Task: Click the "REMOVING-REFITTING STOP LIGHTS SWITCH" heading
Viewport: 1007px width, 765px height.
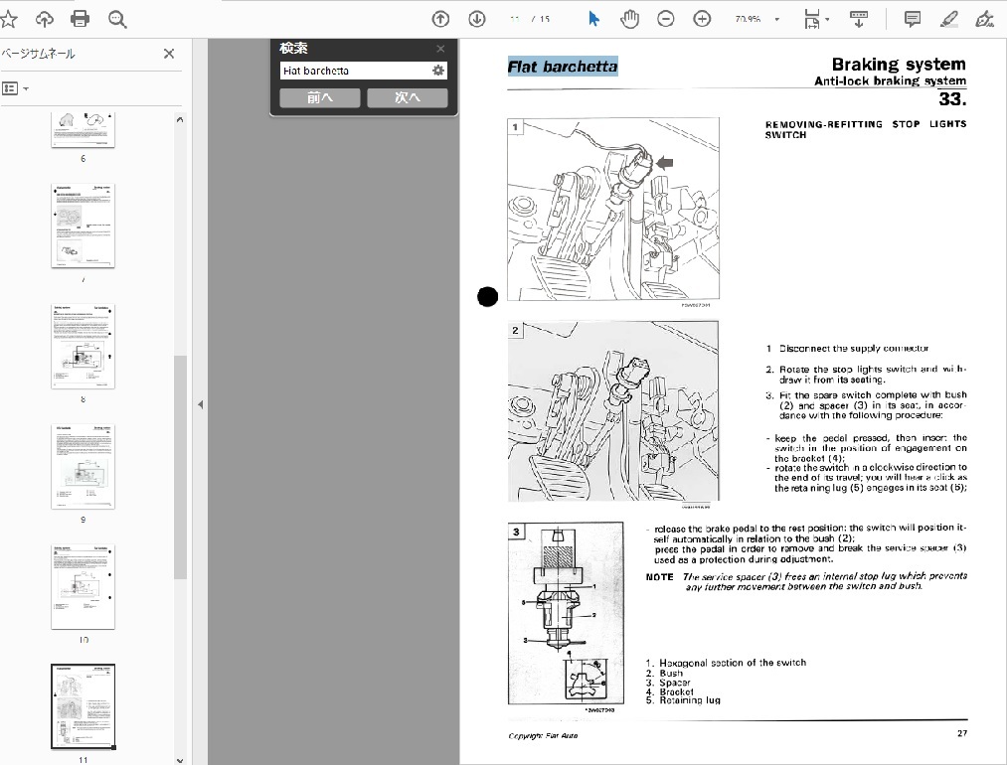Action: pyautogui.click(x=865, y=129)
